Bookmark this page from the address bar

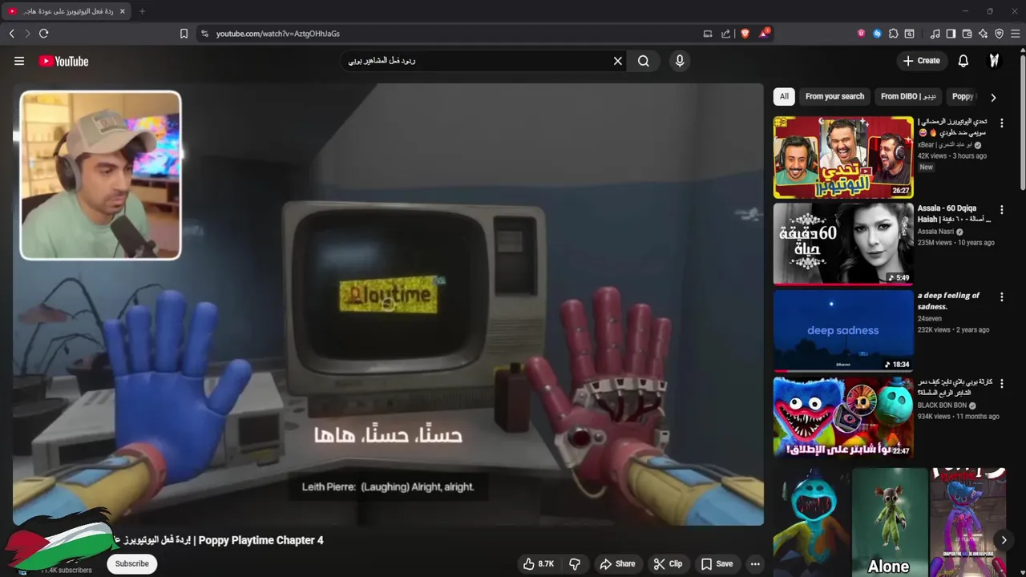click(184, 34)
